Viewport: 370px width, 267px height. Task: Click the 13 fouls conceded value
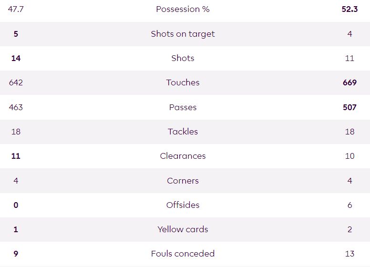(349, 254)
